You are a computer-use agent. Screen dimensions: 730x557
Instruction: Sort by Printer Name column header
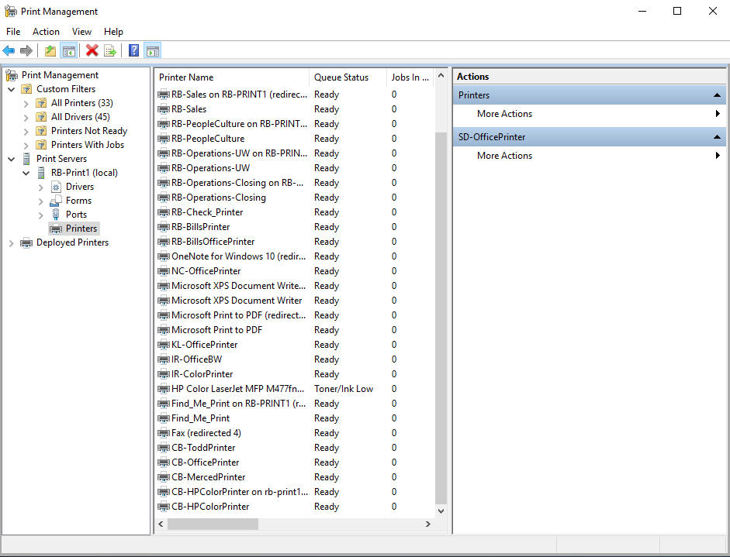pyautogui.click(x=232, y=77)
